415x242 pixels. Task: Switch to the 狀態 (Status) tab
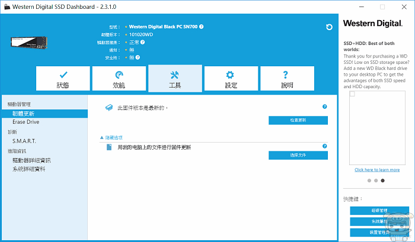(63, 79)
